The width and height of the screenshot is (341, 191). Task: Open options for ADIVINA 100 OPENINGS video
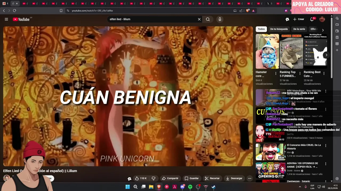click(326, 164)
